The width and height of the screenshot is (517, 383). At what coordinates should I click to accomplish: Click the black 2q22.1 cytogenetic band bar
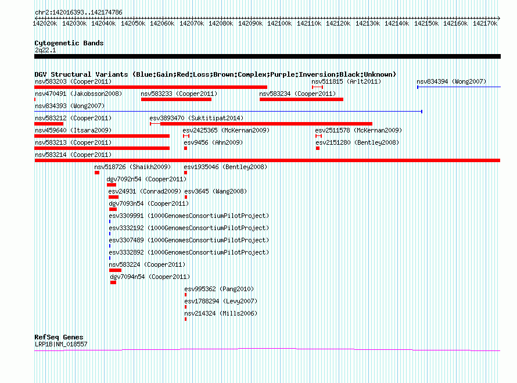point(267,56)
